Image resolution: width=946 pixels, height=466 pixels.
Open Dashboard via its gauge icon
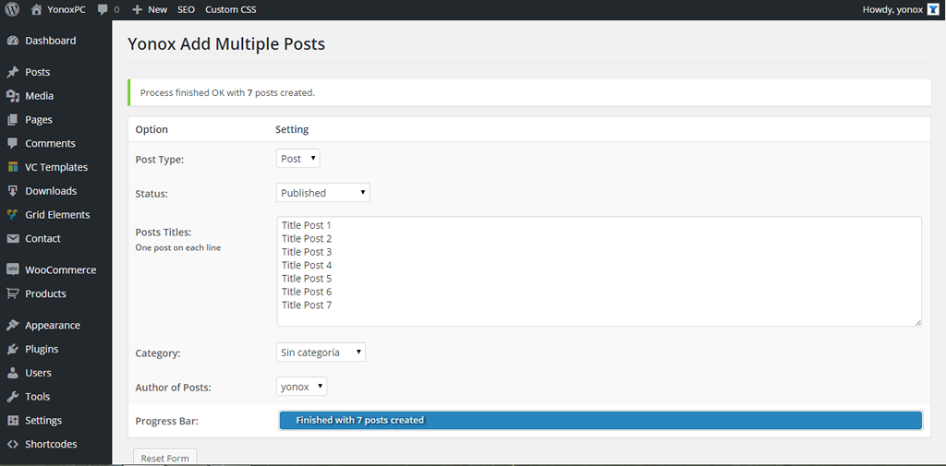pyautogui.click(x=13, y=41)
